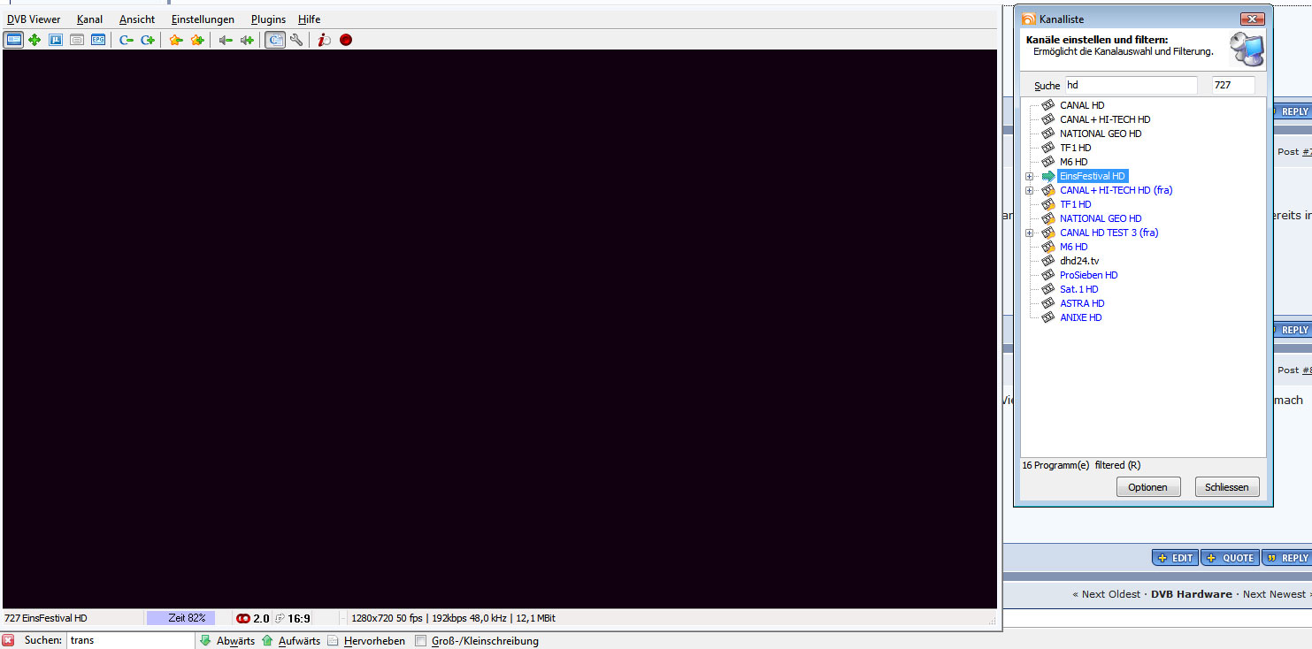Select the highlighted EinsFestival HD channel

click(x=1093, y=176)
